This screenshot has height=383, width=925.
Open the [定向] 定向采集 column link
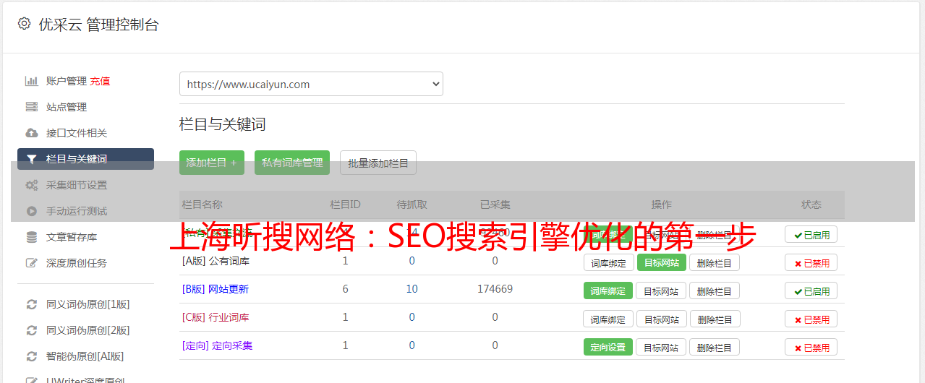217,345
